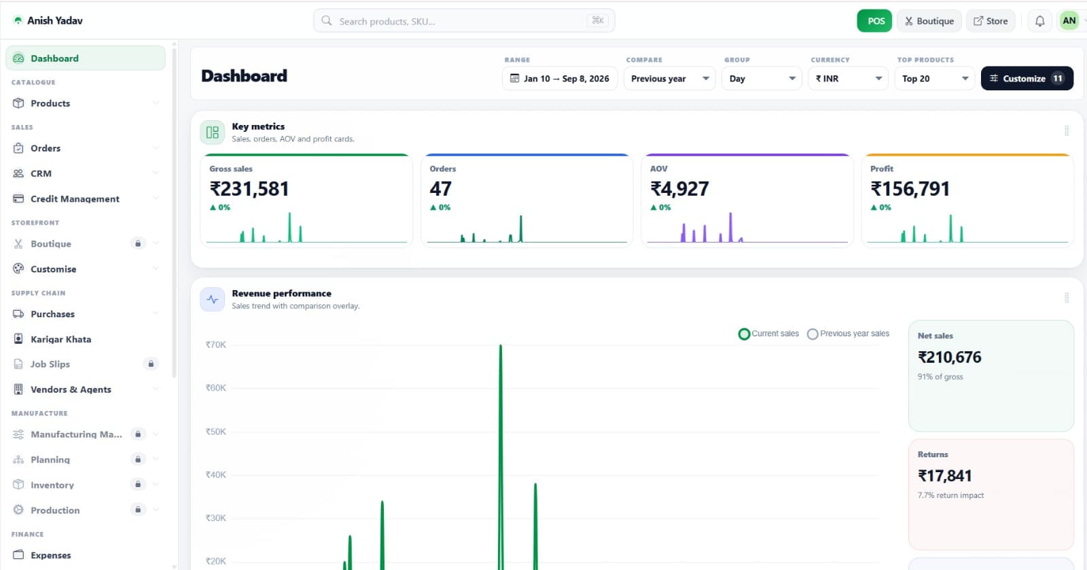Open the Dashboard menu item
1087x570 pixels.
(x=86, y=58)
